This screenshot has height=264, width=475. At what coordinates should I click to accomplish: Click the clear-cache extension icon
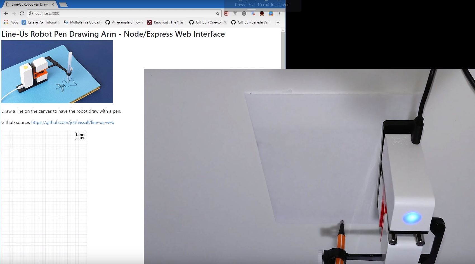pyautogui.click(x=252, y=13)
